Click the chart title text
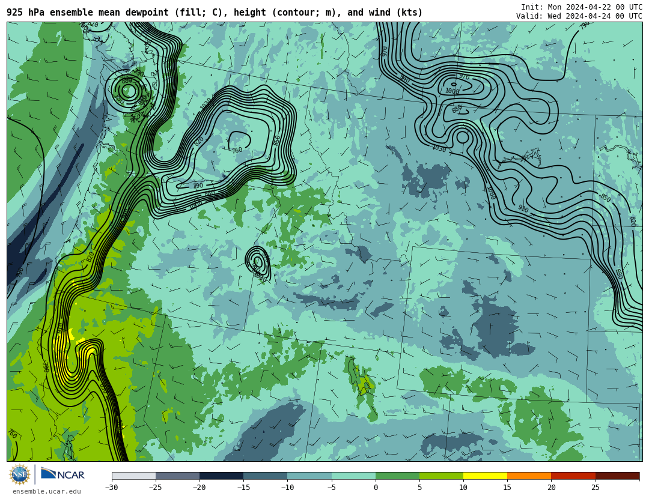The height and width of the screenshot is (499, 649). (215, 13)
